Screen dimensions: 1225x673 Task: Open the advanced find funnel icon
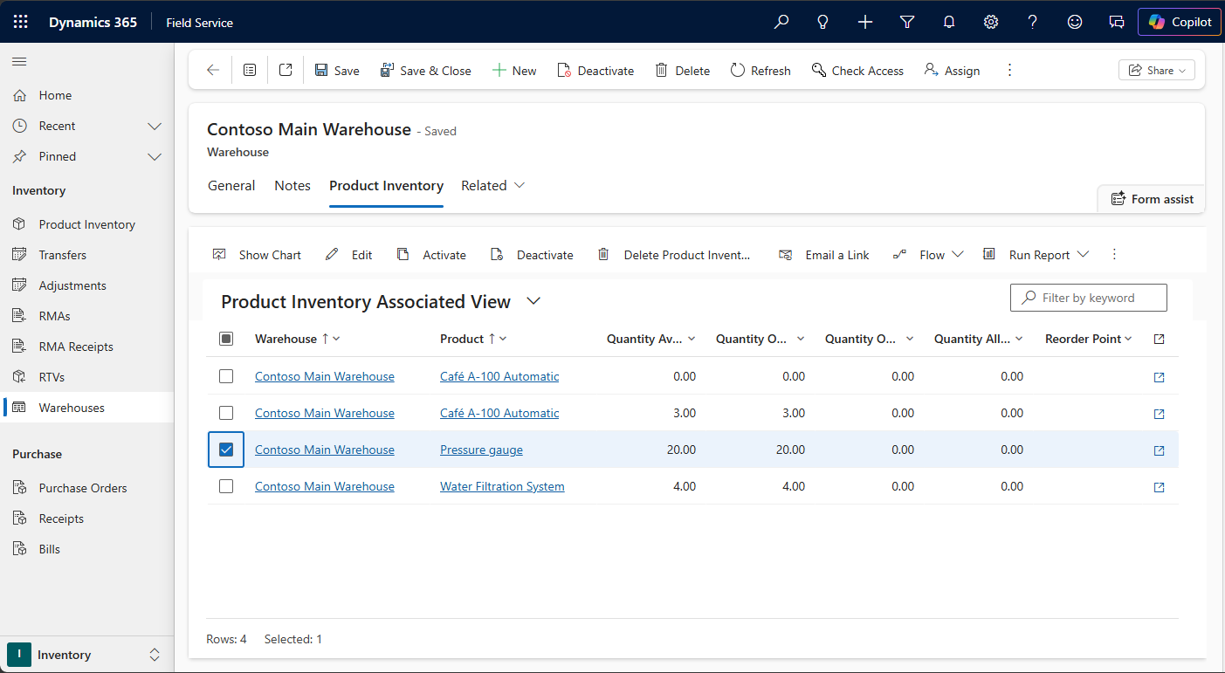[907, 22]
